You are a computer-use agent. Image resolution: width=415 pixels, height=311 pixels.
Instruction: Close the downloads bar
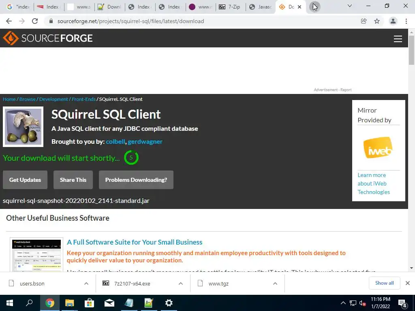tap(408, 283)
